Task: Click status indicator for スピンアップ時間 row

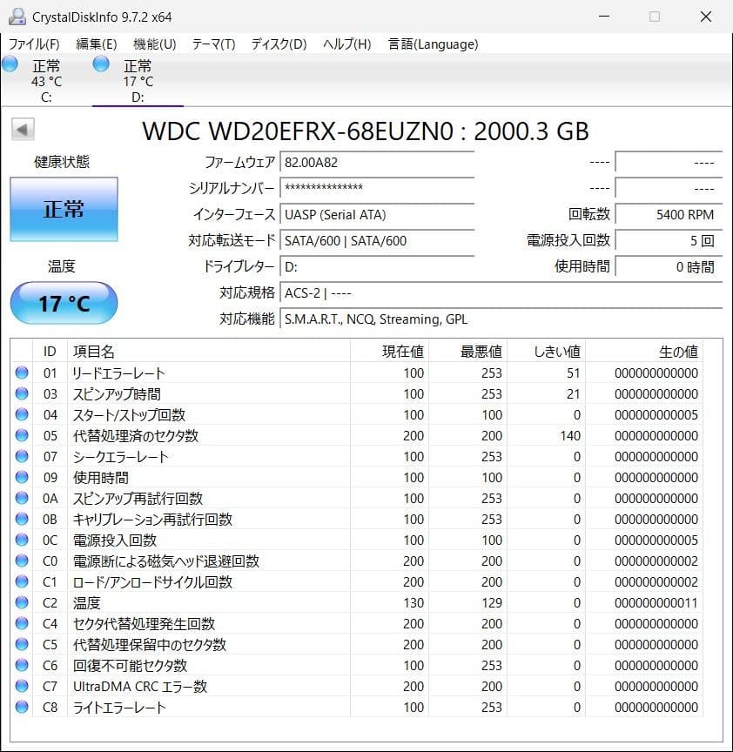Action: point(22,393)
